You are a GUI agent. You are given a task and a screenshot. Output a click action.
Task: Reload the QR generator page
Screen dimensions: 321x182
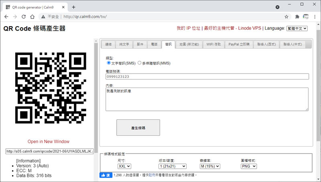[24, 17]
